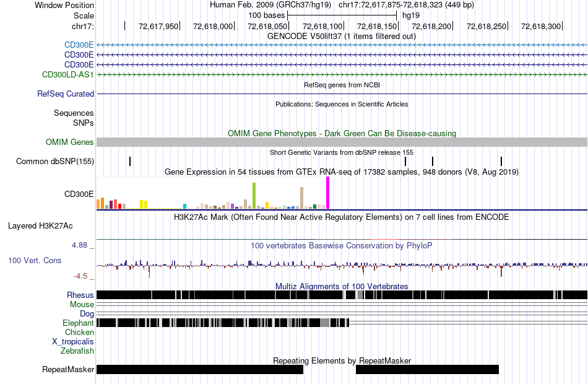Open Multiz Alignments of 100 Vertebrates title
The height and width of the screenshot is (384, 588).
342,286
